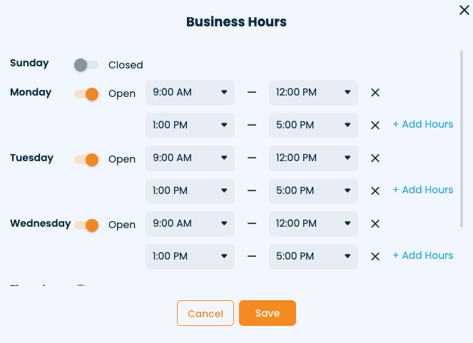Add another hours row for Wednesday
473x343 pixels.
pyautogui.click(x=422, y=255)
